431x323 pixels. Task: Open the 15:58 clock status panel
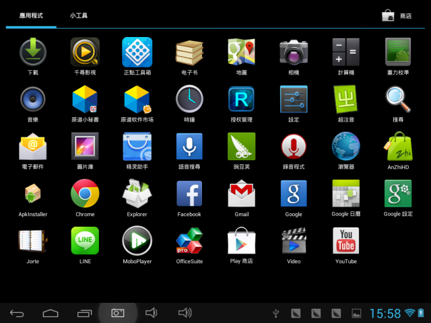coord(385,314)
